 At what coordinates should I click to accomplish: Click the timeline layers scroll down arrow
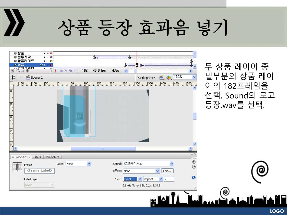195,66
